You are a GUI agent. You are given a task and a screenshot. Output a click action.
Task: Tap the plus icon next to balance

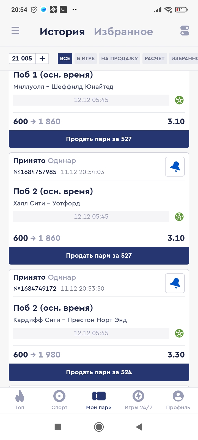click(42, 59)
